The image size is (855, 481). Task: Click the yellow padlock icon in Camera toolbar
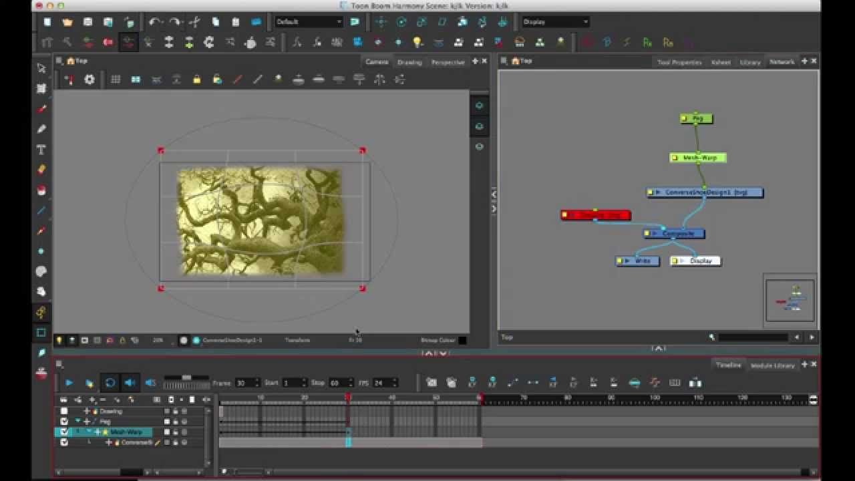tap(196, 79)
